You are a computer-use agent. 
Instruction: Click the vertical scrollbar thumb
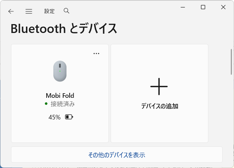231,62
